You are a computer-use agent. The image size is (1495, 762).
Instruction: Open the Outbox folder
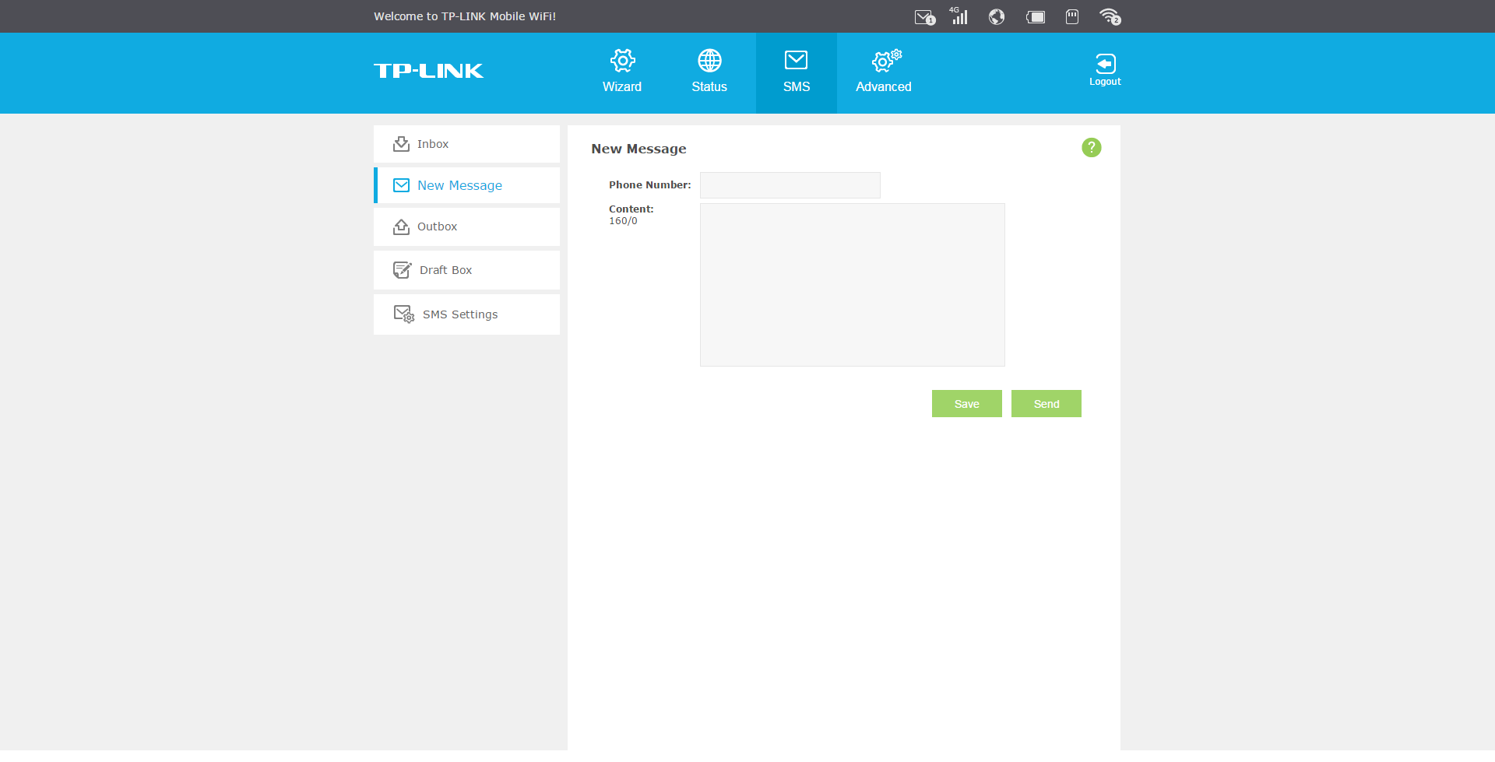point(466,226)
